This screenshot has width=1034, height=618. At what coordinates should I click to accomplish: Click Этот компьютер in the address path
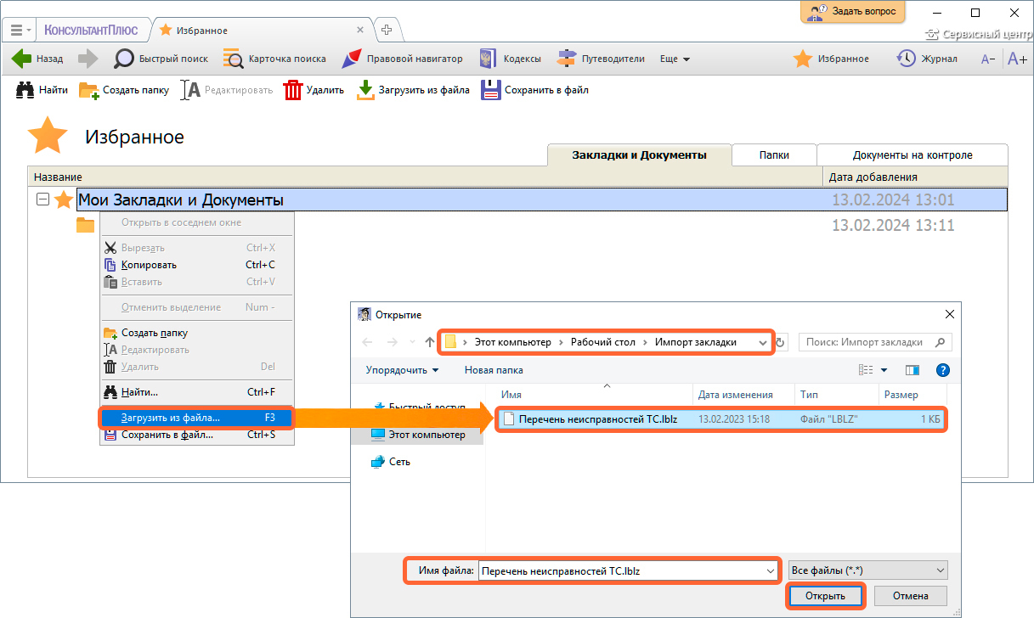pyautogui.click(x=512, y=342)
